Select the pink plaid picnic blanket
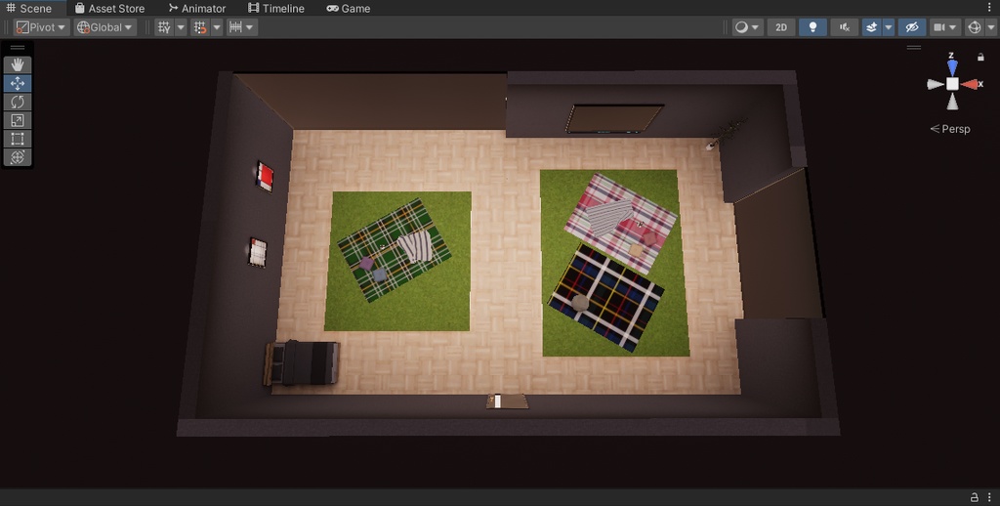 coord(620,222)
